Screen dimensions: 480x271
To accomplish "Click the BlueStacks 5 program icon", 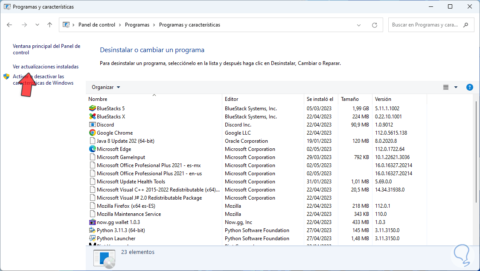I will tap(92, 109).
